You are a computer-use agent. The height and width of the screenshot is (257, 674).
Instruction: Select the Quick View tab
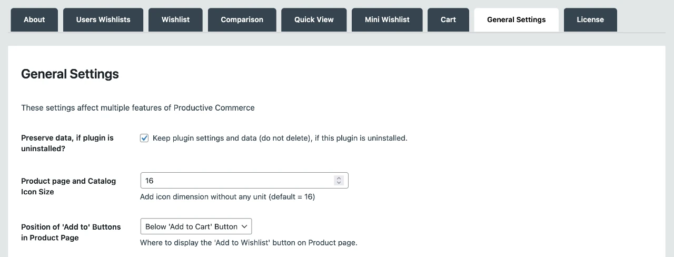pyautogui.click(x=314, y=19)
